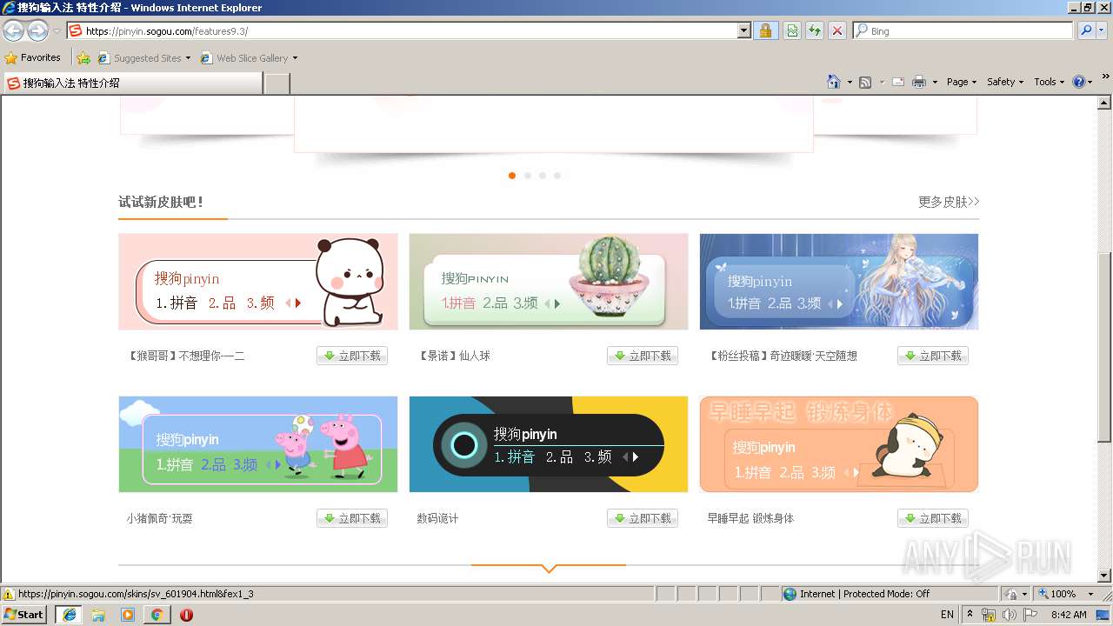Expand the Print options arrow
Screen dimensions: 1113x626
point(935,82)
